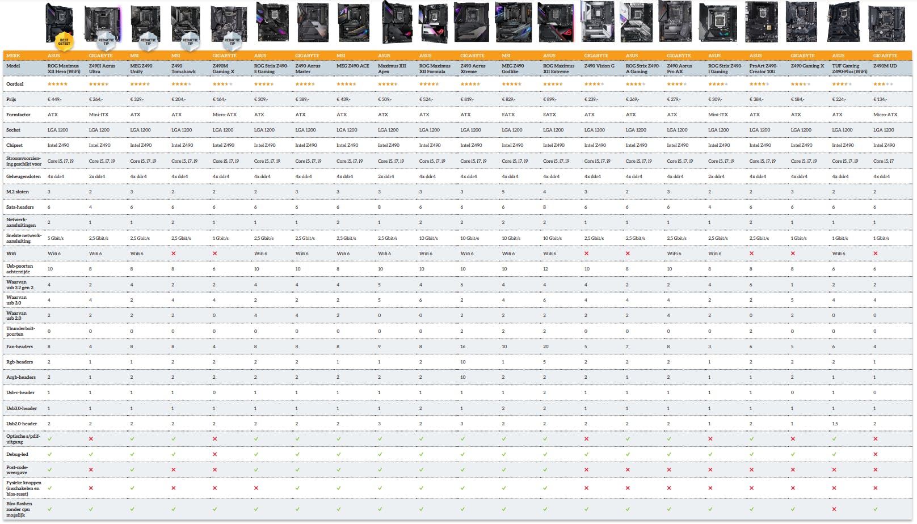Viewport: 917px width, 524px height.
Task: Click the model name 'TUF Gaming Z490-Plus (WiFi)'
Action: [x=849, y=69]
